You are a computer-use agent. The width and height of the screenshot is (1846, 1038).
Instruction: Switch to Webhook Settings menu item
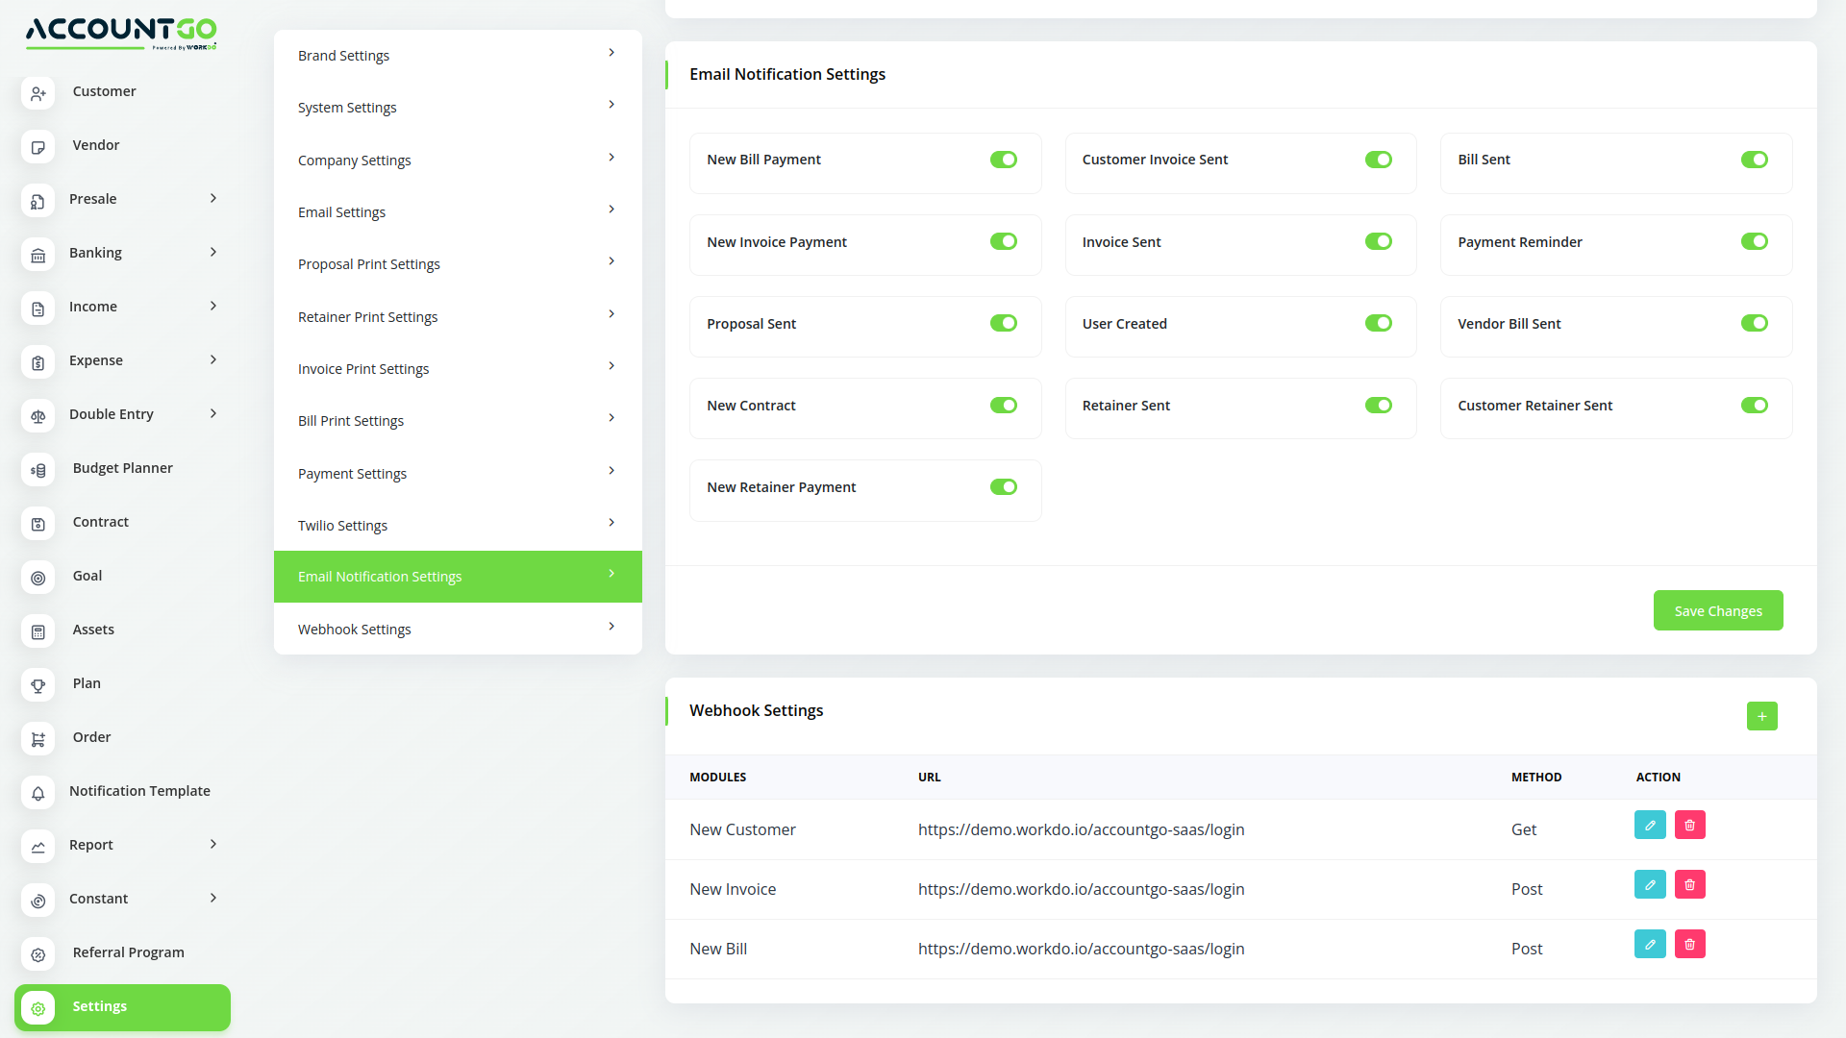click(x=457, y=629)
